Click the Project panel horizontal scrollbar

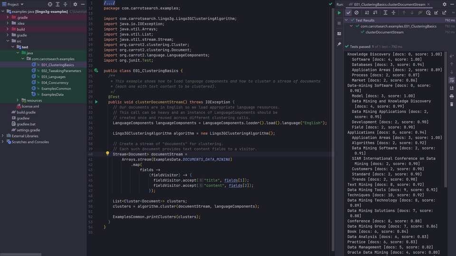tap(21, 255)
